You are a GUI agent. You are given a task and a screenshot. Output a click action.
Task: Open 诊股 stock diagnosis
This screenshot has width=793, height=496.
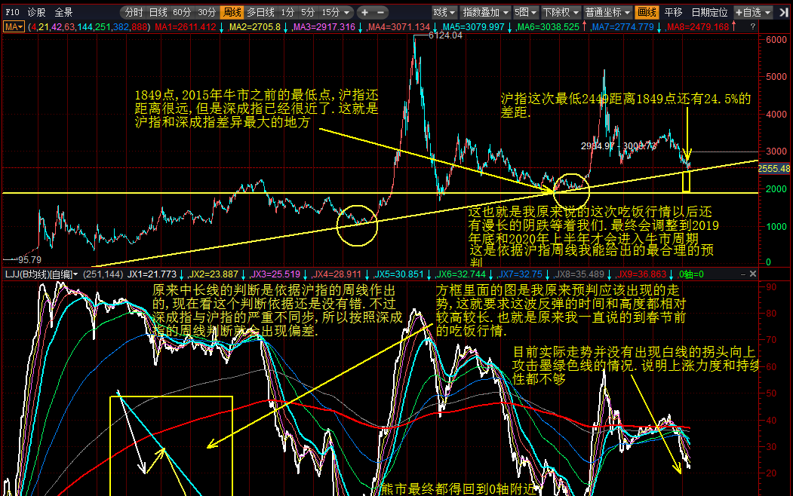point(36,12)
